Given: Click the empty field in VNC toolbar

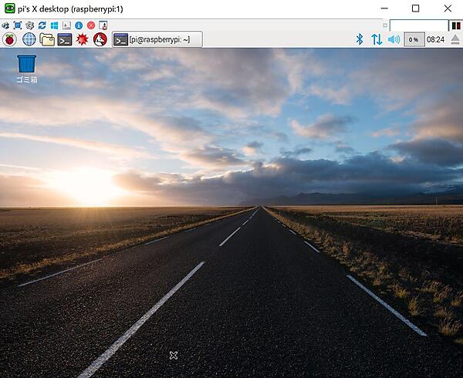Looking at the screenshot, I should pyautogui.click(x=419, y=25).
